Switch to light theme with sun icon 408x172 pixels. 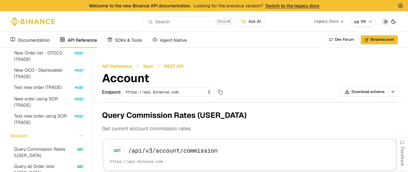click(386, 22)
